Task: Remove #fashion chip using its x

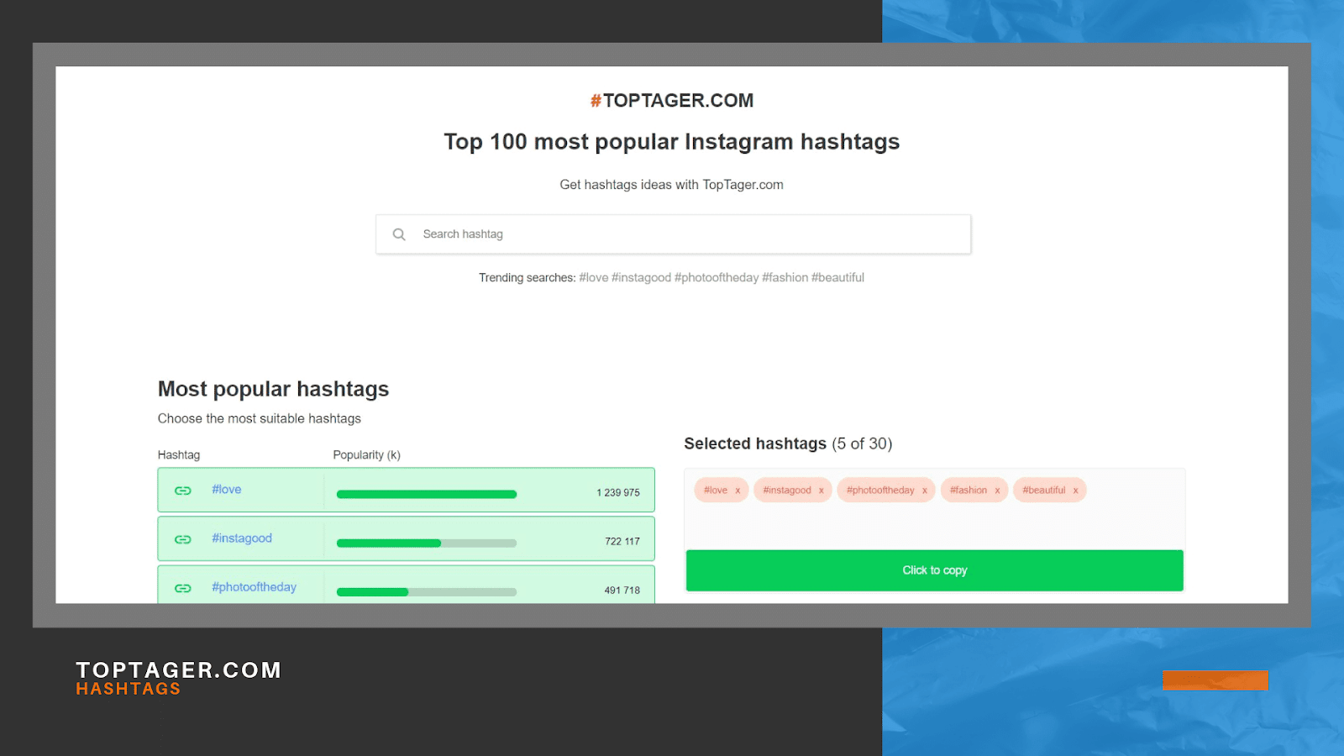Action: coord(997,491)
